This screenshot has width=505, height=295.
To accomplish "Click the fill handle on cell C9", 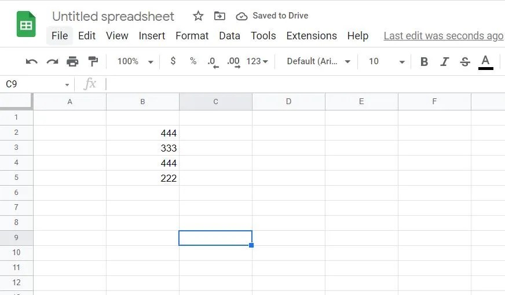I will pos(251,245).
